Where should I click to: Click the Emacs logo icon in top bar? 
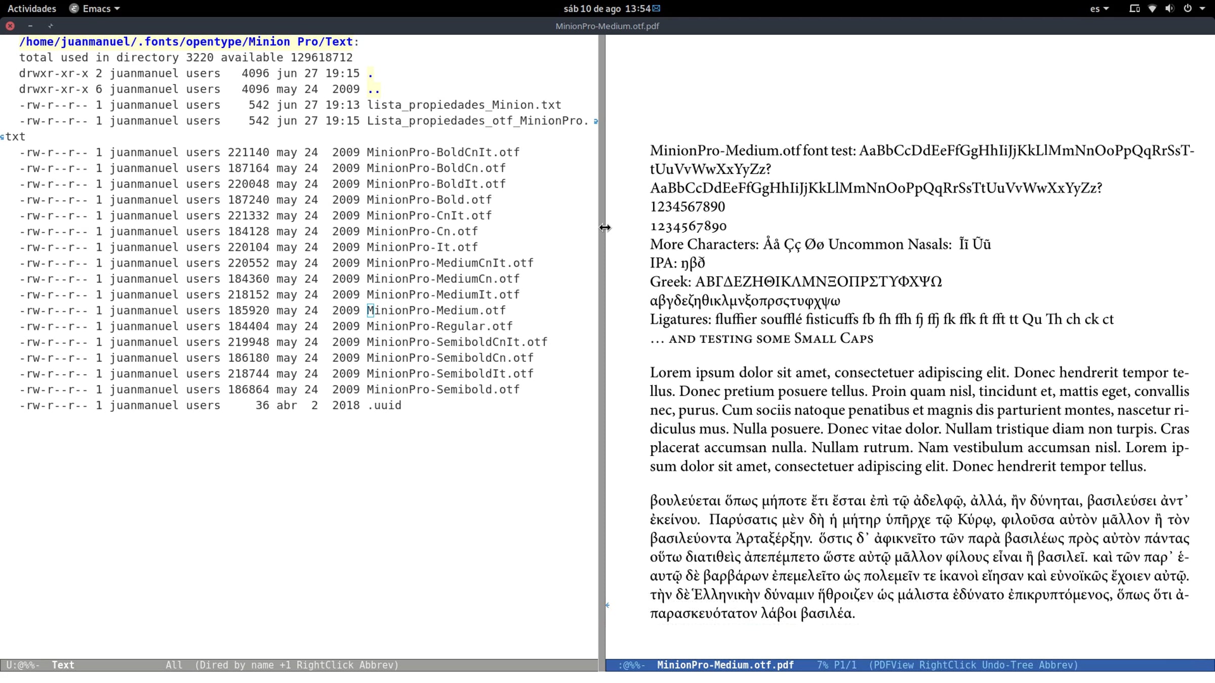pos(74,9)
